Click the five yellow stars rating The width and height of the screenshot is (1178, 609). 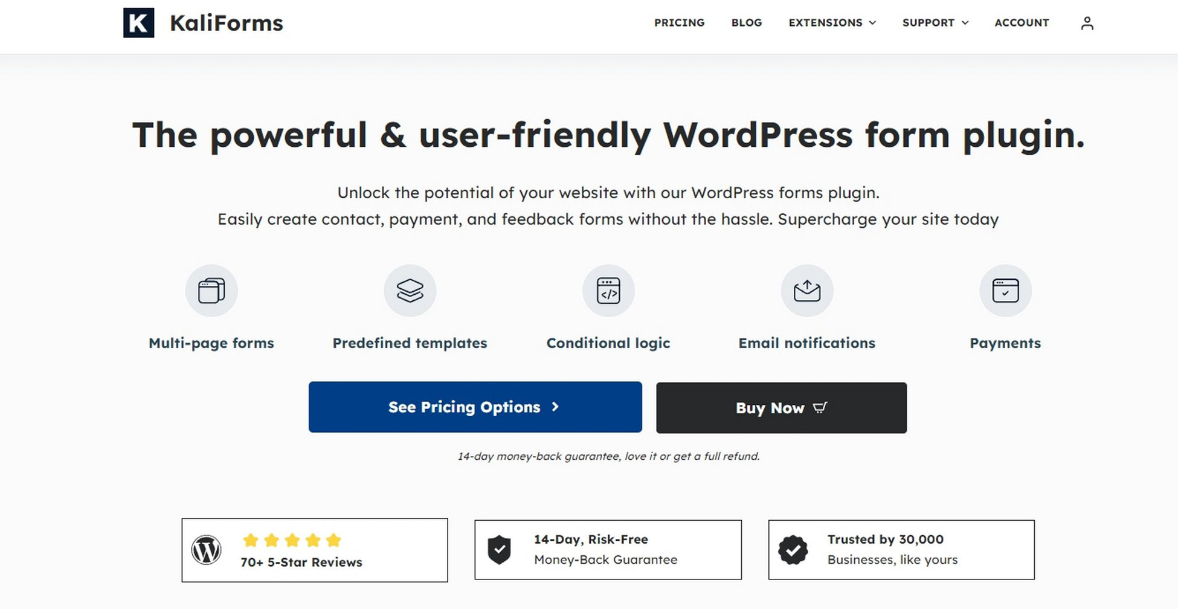(292, 540)
